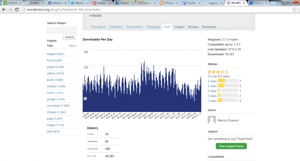
Task: Click Marcos Esperon author avatar
Action: pyautogui.click(x=212, y=120)
